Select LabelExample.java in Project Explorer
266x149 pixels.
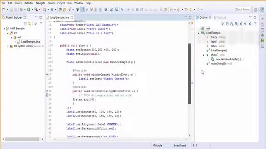coord(30,42)
